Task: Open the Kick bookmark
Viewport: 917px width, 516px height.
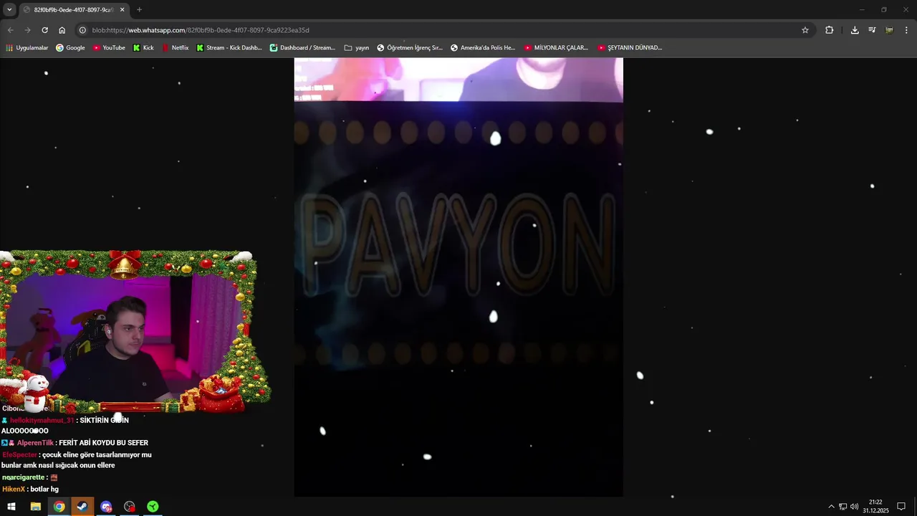Action: point(143,48)
